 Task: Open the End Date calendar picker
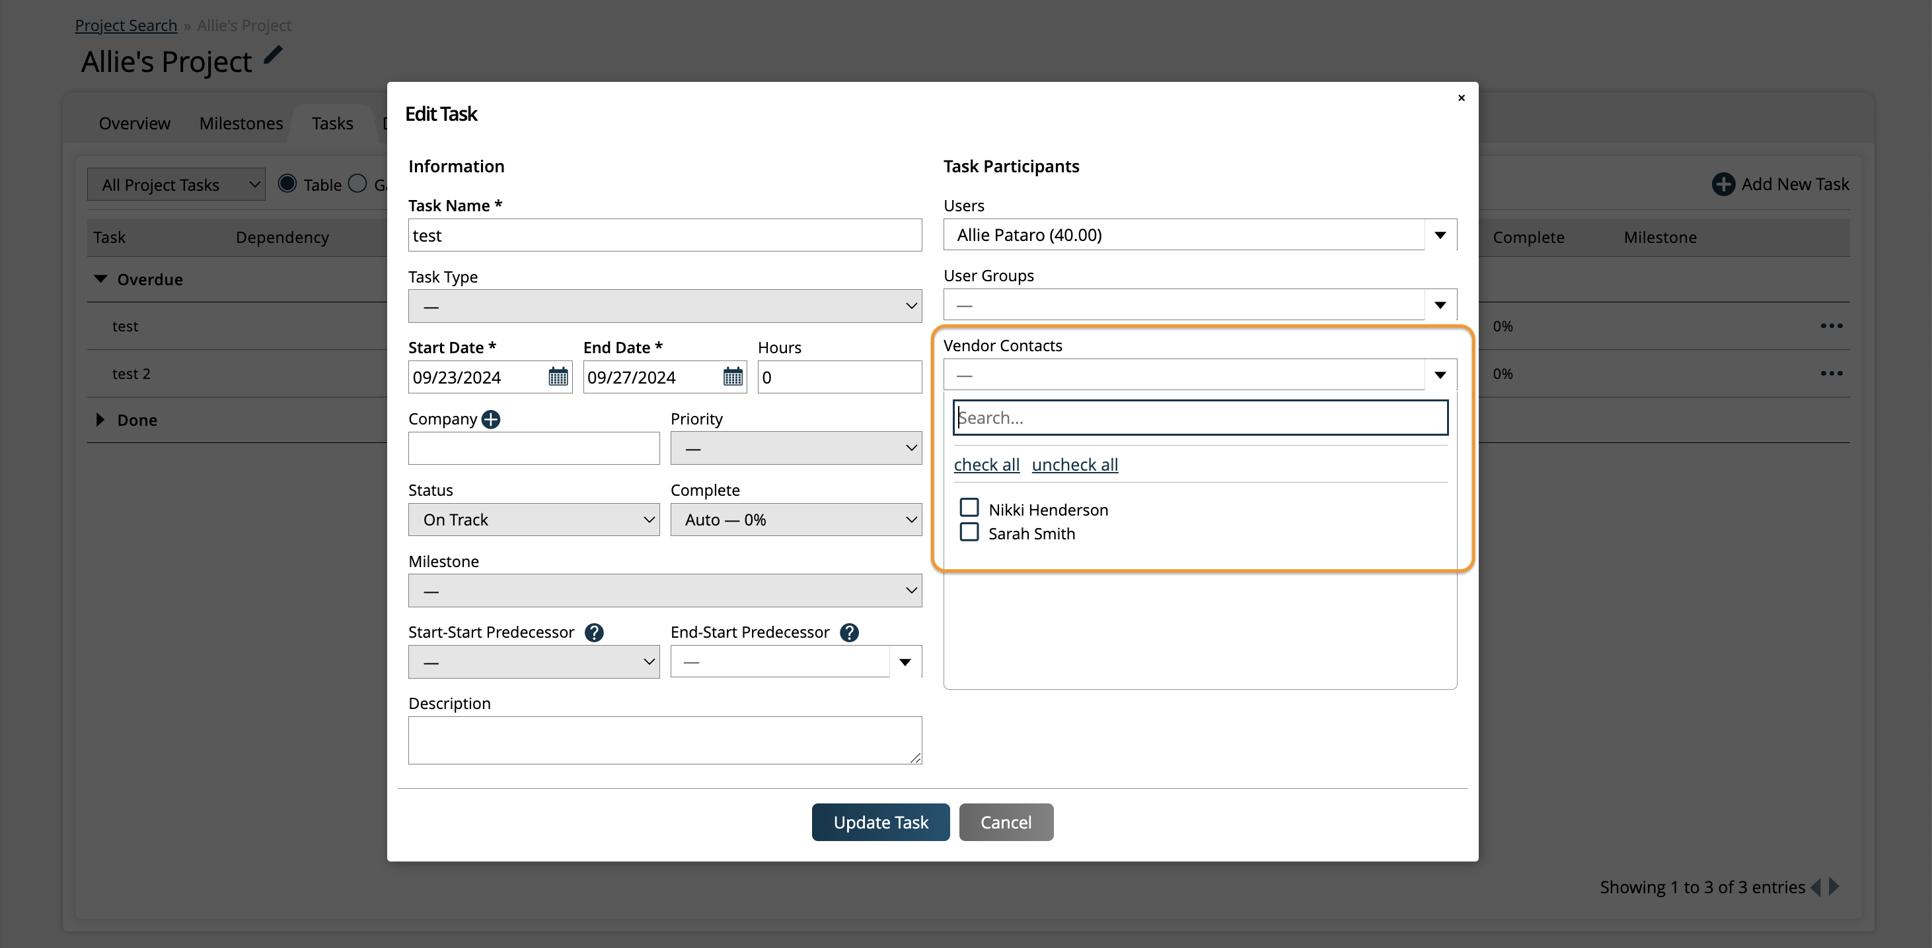(x=733, y=376)
